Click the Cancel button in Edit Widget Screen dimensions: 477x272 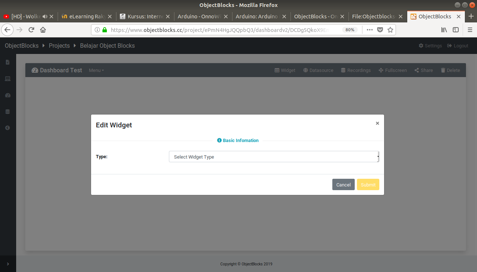click(x=343, y=185)
